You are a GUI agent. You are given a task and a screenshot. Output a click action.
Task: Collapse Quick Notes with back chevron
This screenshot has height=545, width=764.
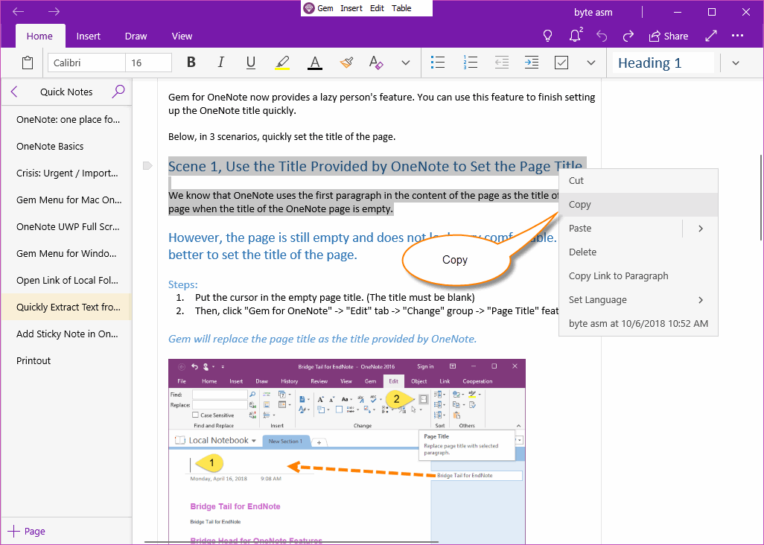[x=14, y=92]
